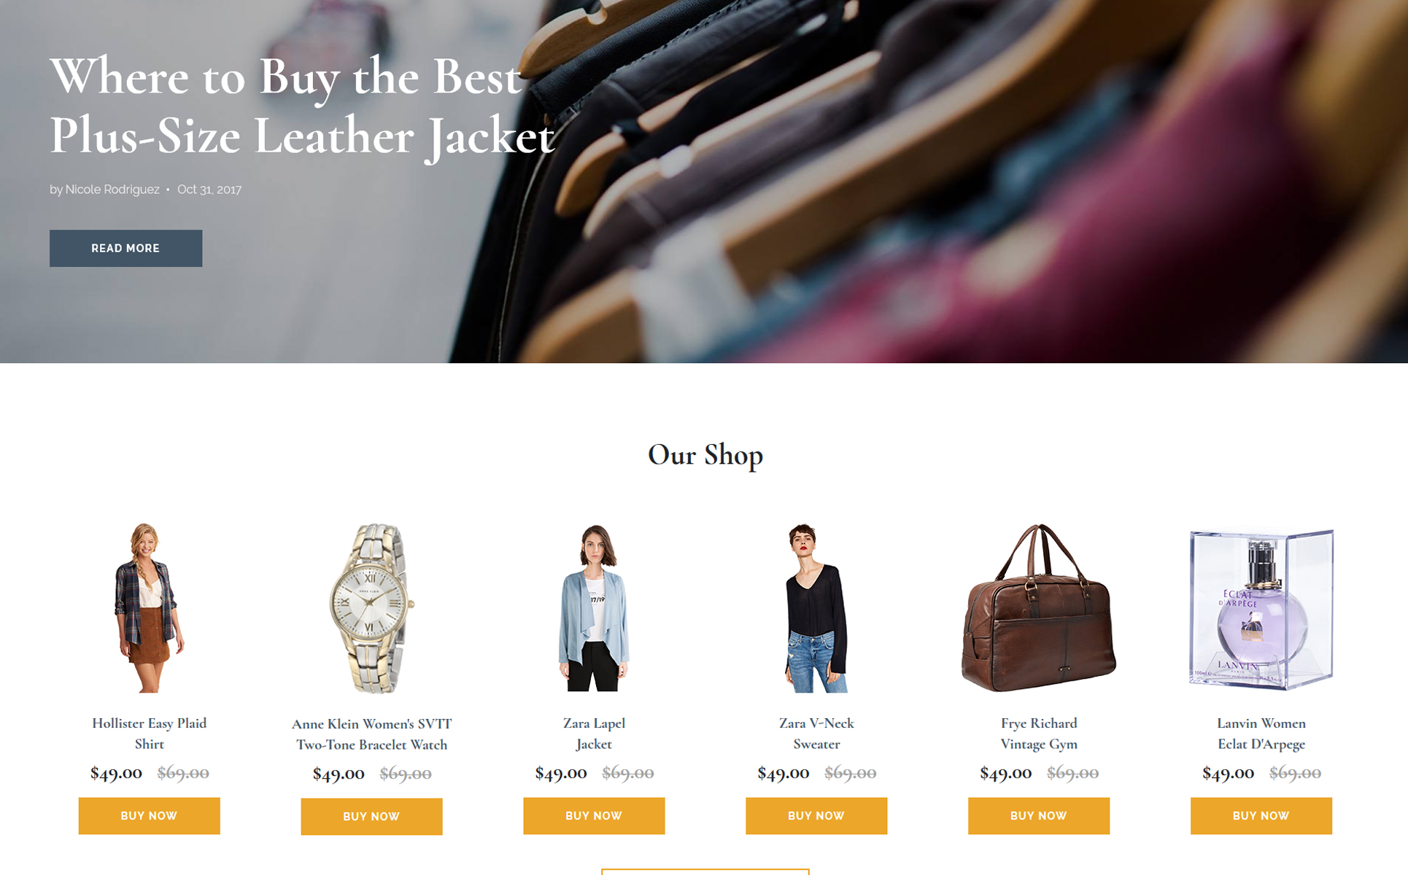Select the Frye Richard Vintage Gym title
Viewport: 1408px width, 875px height.
click(1039, 734)
